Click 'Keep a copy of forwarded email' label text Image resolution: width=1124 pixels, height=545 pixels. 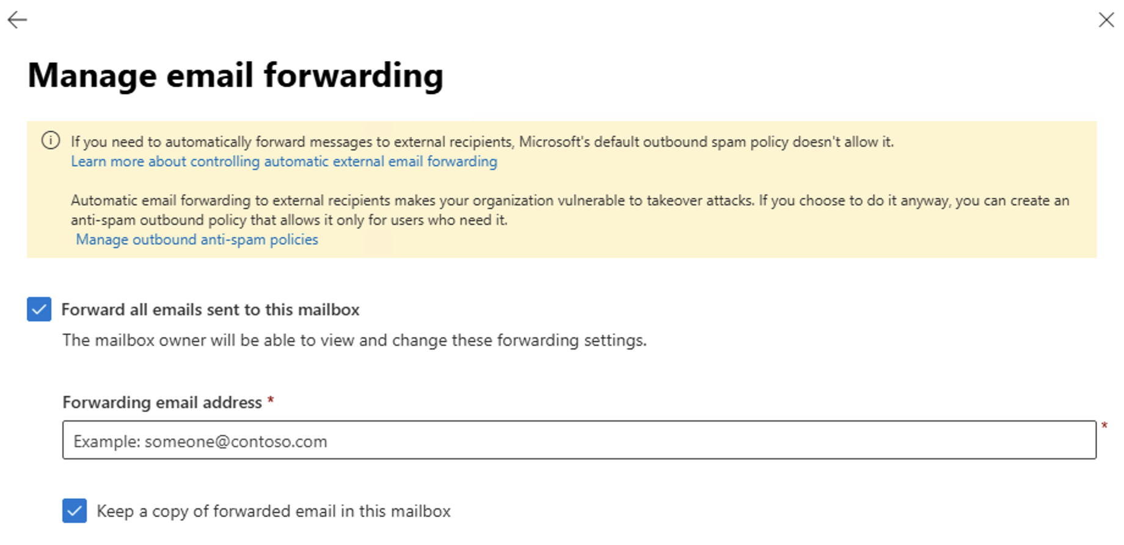coord(274,511)
